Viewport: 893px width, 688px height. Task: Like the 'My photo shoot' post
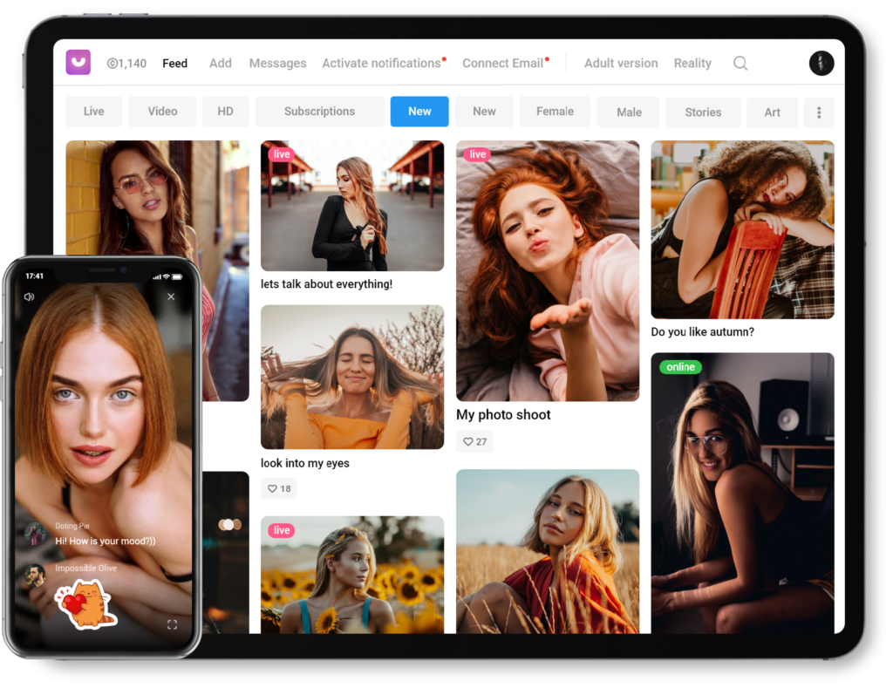tap(474, 441)
